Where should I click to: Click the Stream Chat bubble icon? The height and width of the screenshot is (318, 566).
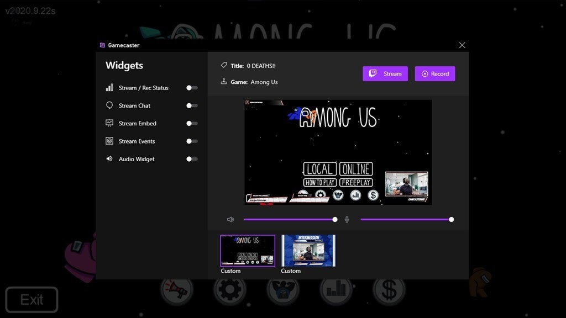click(109, 105)
